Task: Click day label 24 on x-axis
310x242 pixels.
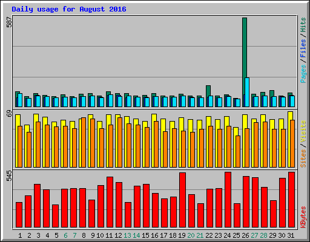Action: pyautogui.click(x=227, y=235)
